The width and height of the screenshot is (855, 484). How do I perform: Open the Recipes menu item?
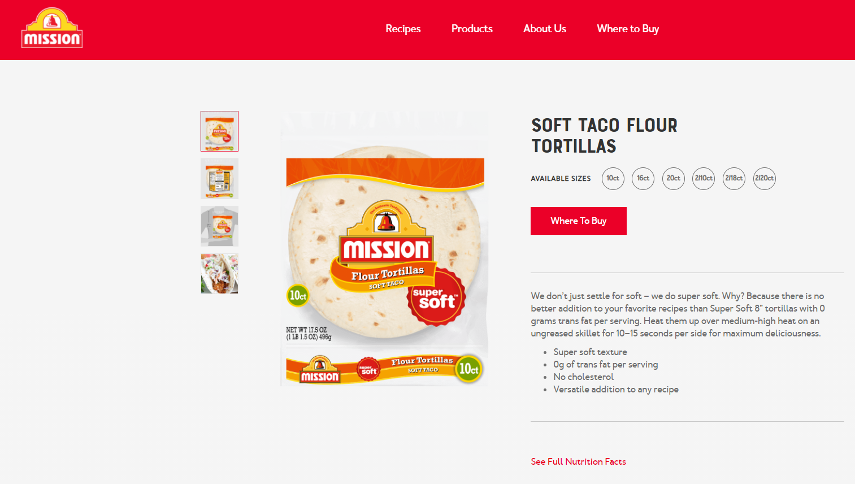point(403,29)
